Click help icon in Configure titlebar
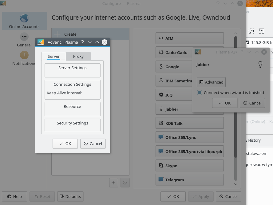 point(218,3)
